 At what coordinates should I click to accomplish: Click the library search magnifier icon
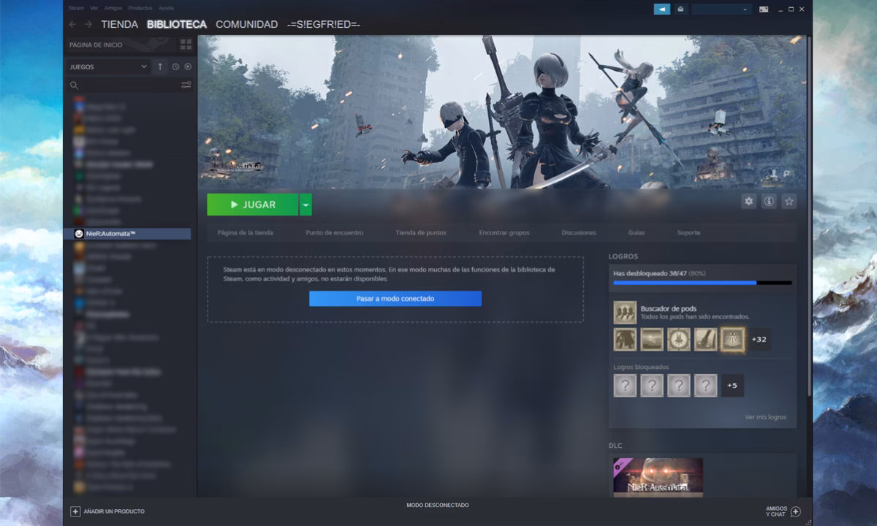[x=74, y=85]
